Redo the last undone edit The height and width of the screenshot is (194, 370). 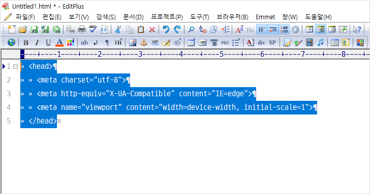pos(177,29)
